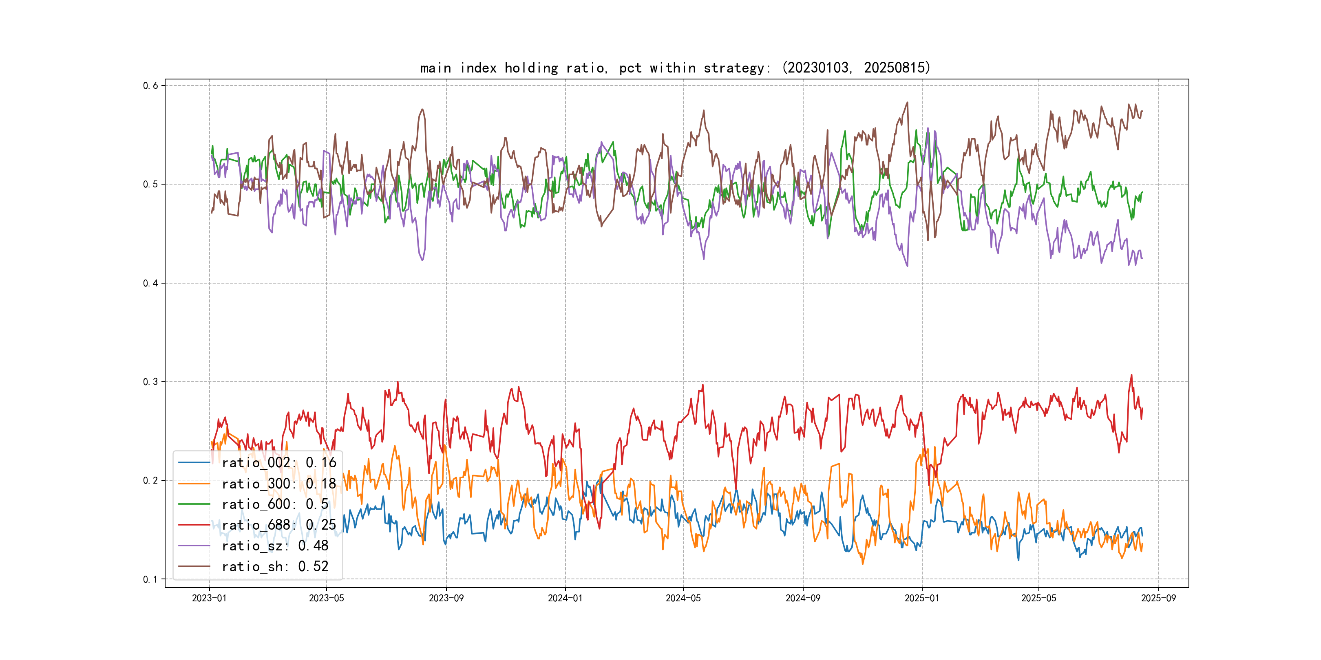Click the 0.6 y-axis tick label
Screen dimensions: 1321x660
[x=150, y=86]
